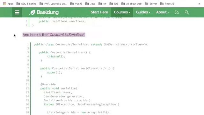Click 'public void serialize(' code line

click(x=59, y=88)
